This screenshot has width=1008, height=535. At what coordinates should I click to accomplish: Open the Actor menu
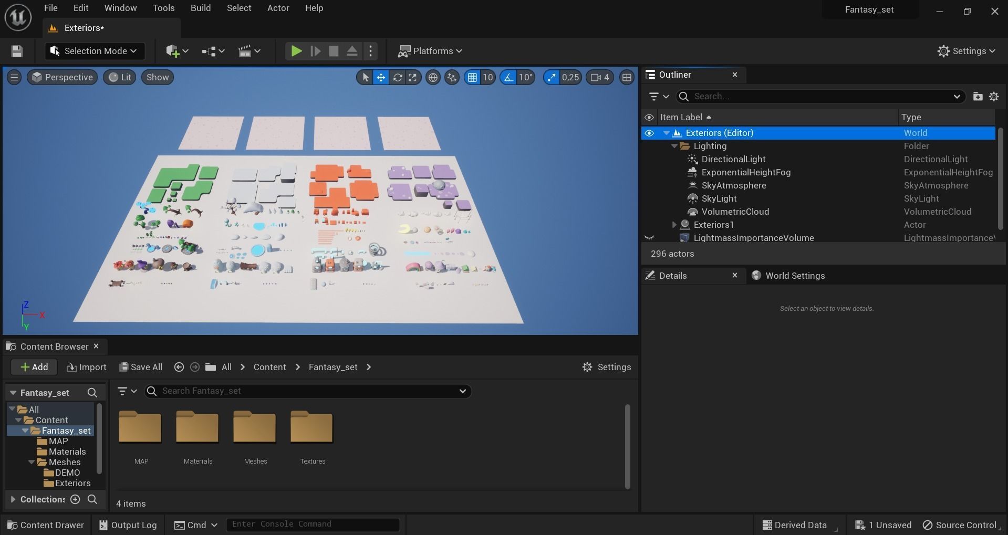[x=278, y=8]
